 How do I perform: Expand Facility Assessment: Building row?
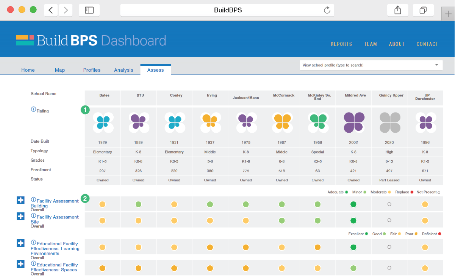(21, 200)
